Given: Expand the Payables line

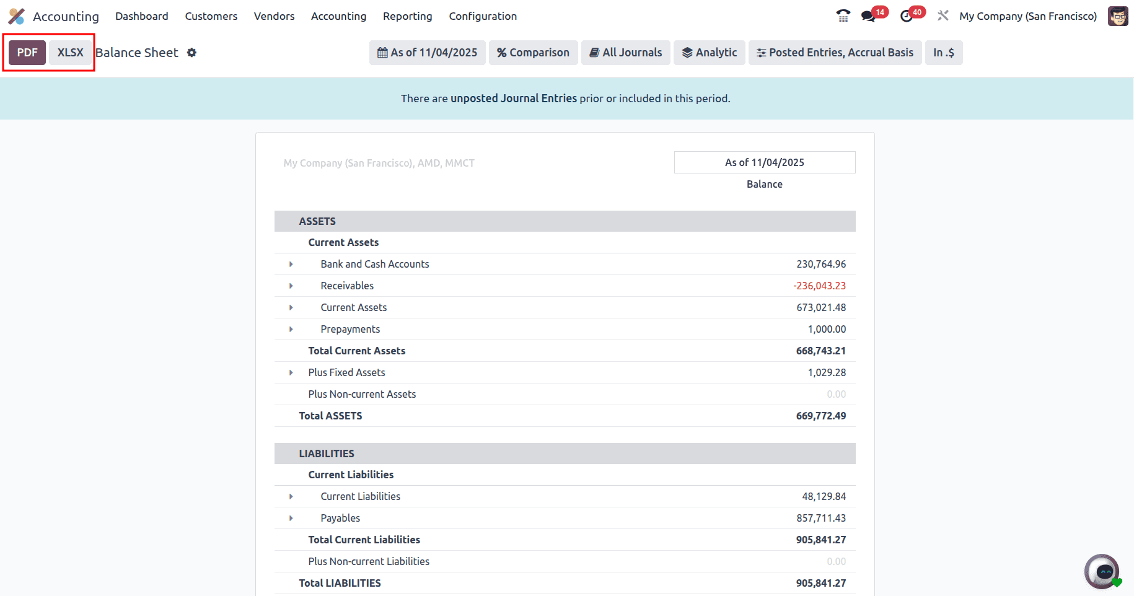Looking at the screenshot, I should 291,518.
